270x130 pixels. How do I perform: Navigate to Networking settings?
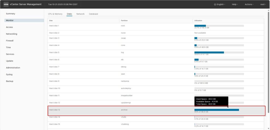pyautogui.click(x=12, y=34)
